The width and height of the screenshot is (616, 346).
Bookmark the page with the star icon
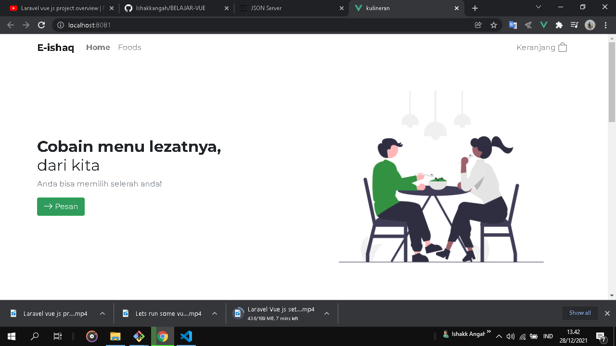click(x=494, y=25)
